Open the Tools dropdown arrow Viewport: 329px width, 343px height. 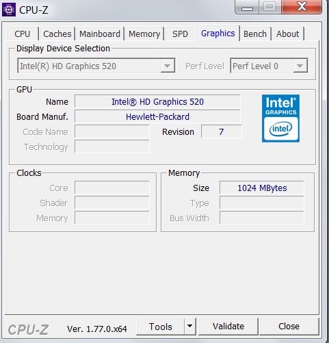189,327
